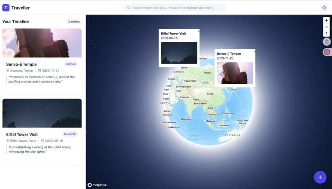The image size is (332, 189).
Task: Add a new memory with floating plus button
Action: point(320,177)
